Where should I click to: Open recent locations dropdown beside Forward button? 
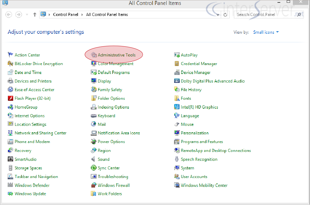(x=27, y=15)
